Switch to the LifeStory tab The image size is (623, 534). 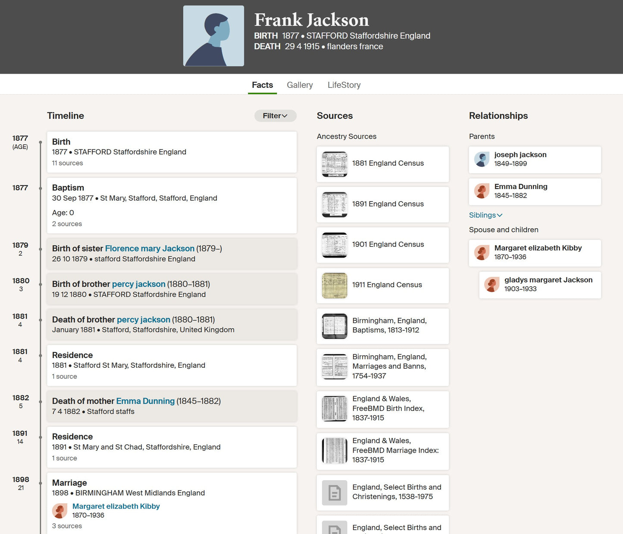pos(344,85)
